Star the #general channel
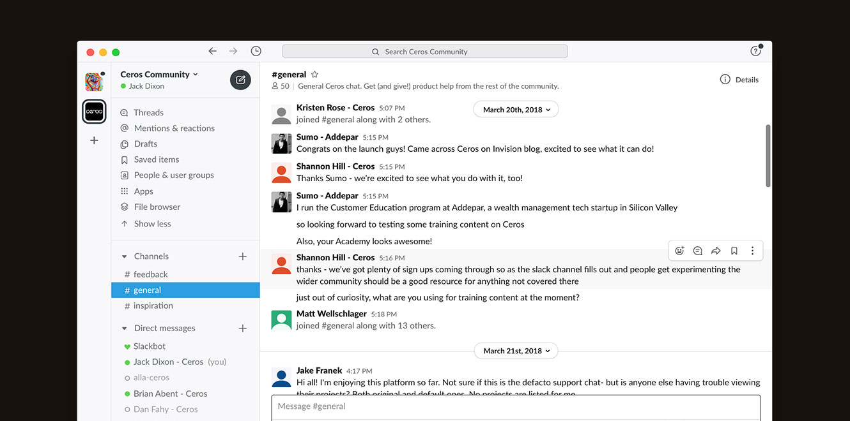The height and width of the screenshot is (421, 850). point(314,75)
